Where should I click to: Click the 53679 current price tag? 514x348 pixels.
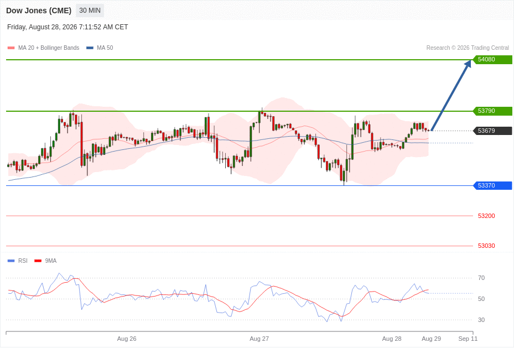[x=492, y=131]
